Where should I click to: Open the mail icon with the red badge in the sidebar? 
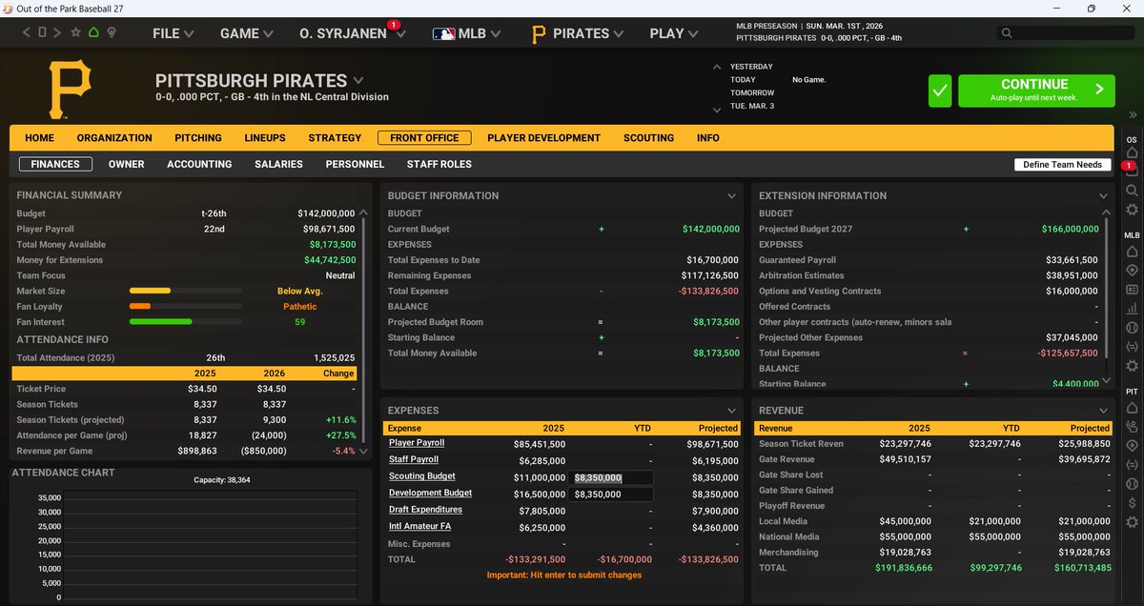click(x=1132, y=172)
